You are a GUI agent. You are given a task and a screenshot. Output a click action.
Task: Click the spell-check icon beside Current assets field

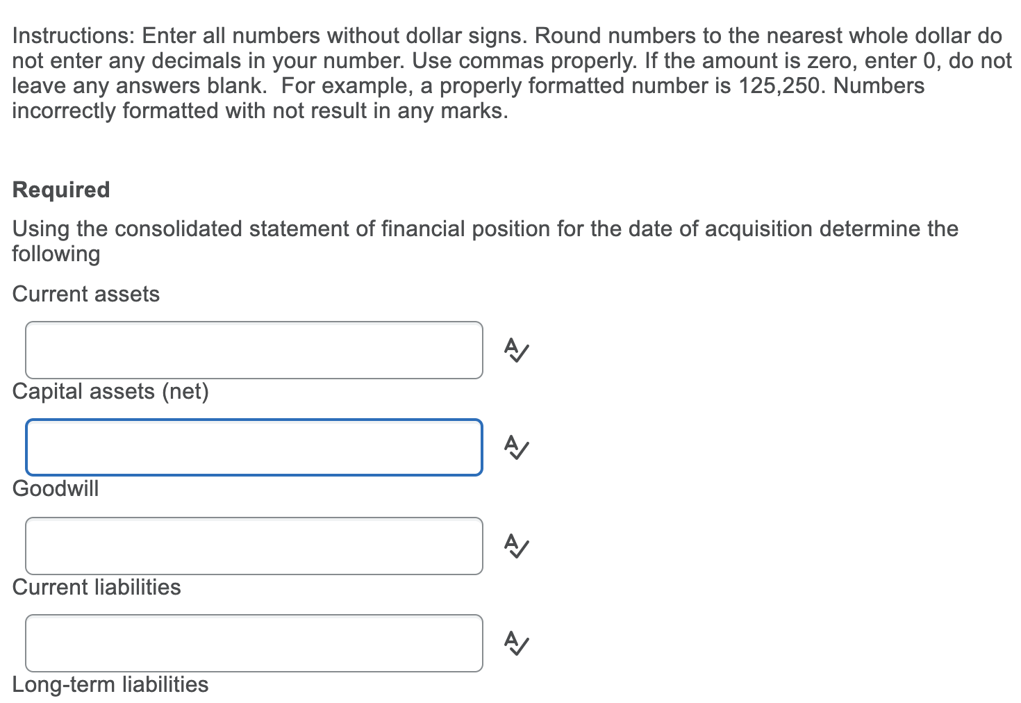click(x=516, y=350)
